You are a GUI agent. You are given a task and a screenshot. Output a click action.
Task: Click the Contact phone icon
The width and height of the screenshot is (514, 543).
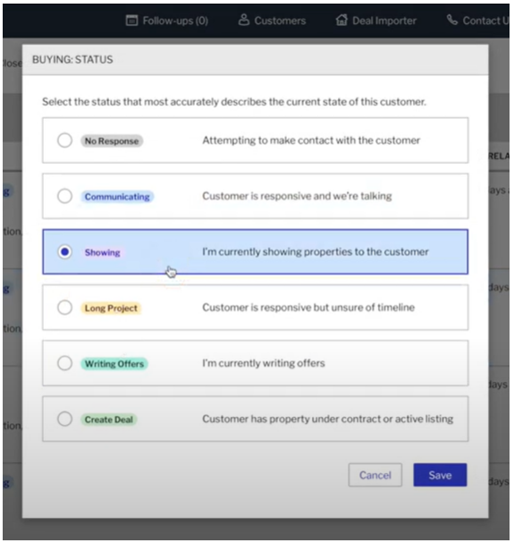click(452, 20)
